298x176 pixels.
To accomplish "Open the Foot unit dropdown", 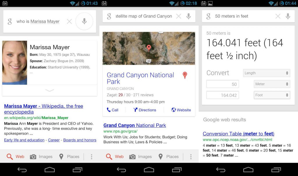I will 272,95.
